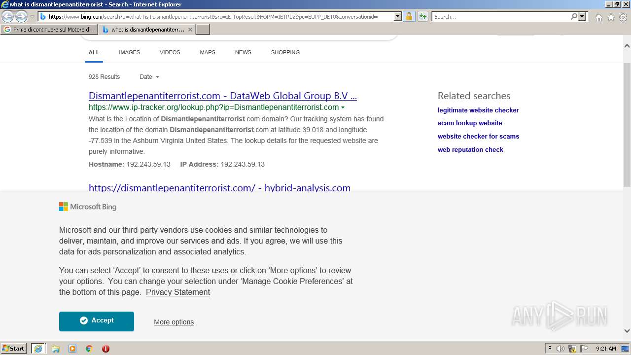Open More options for cookies

[x=174, y=322]
